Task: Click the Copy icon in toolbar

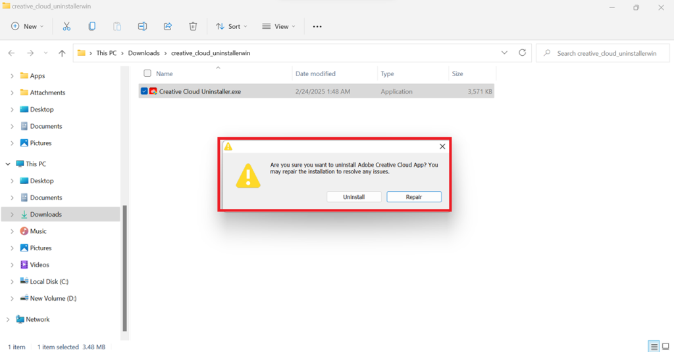Action: pyautogui.click(x=92, y=26)
